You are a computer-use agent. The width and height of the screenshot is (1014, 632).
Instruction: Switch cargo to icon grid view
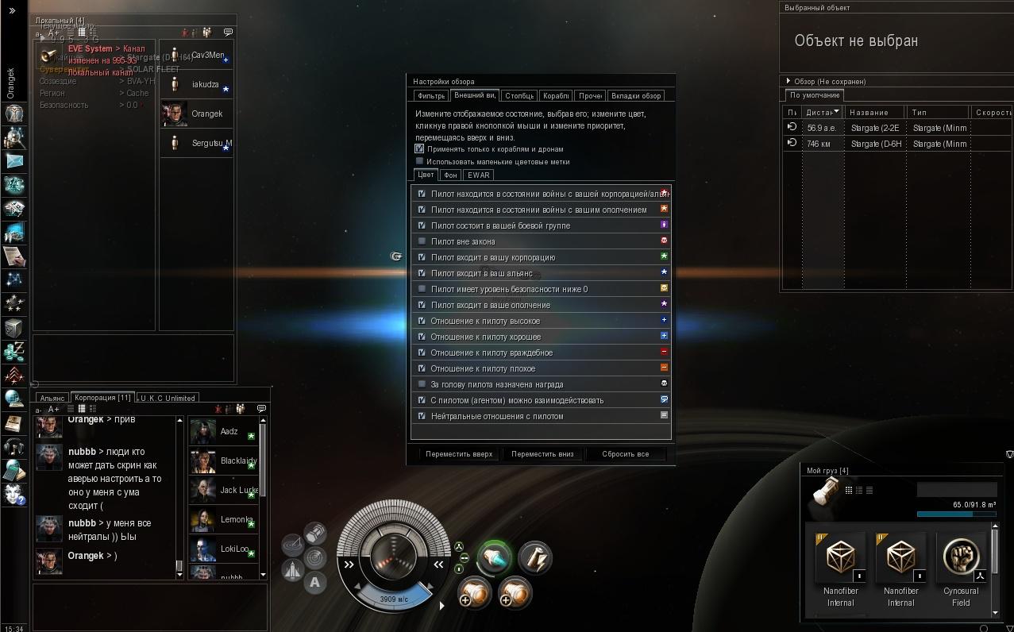click(849, 490)
